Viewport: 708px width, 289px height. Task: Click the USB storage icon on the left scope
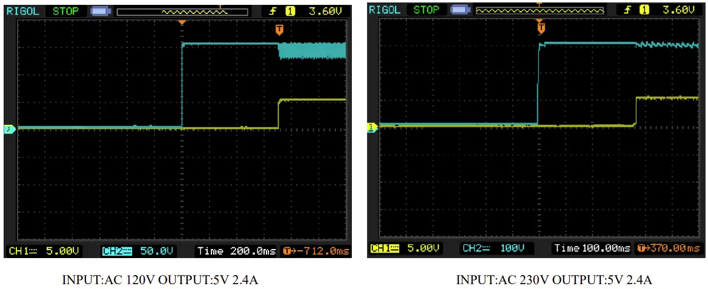[101, 12]
